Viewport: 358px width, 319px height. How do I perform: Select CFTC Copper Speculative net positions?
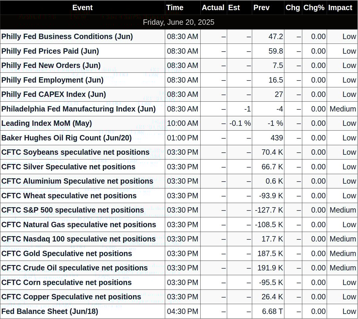(x=71, y=297)
